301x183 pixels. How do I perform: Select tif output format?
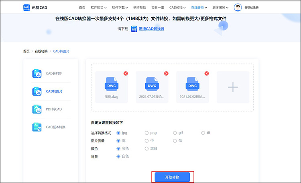pyautogui.click(x=203, y=133)
